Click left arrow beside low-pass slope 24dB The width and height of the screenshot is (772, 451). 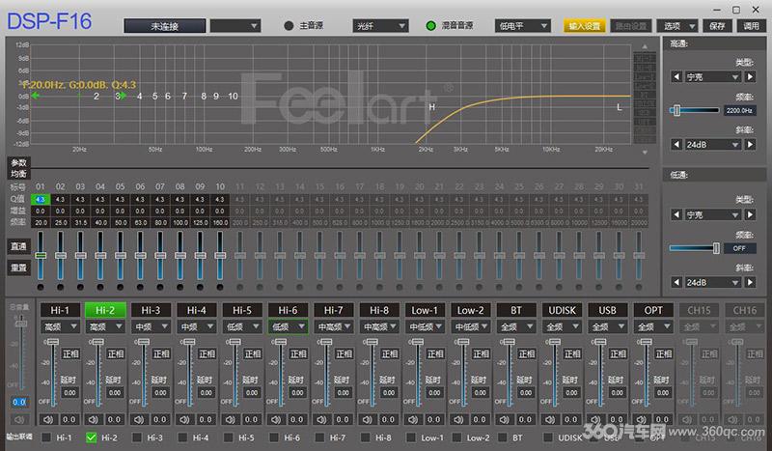click(676, 282)
